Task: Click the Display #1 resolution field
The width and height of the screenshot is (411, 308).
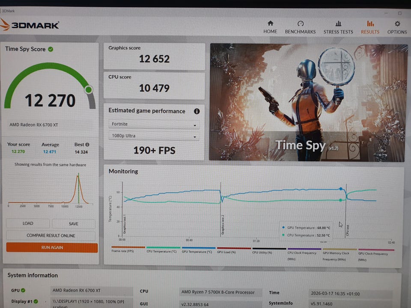Action: [x=92, y=302]
